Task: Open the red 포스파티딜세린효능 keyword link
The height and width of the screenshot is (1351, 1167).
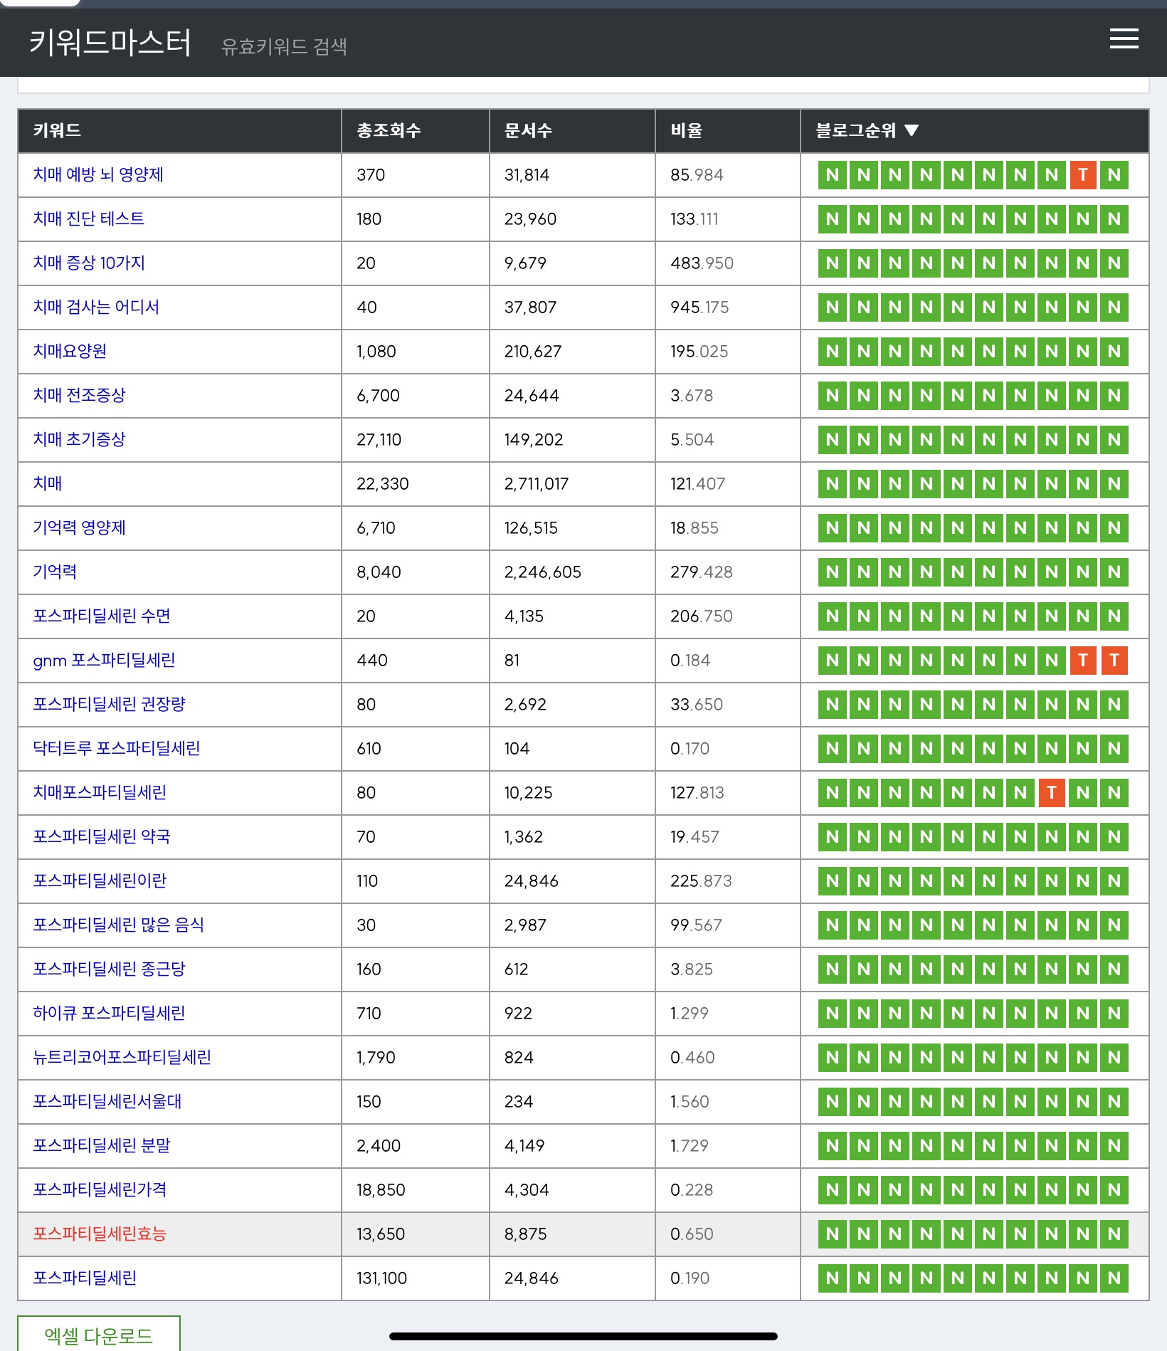Action: pyautogui.click(x=100, y=1234)
